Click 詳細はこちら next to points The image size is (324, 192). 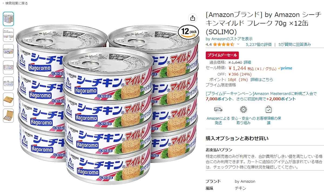click(262, 80)
